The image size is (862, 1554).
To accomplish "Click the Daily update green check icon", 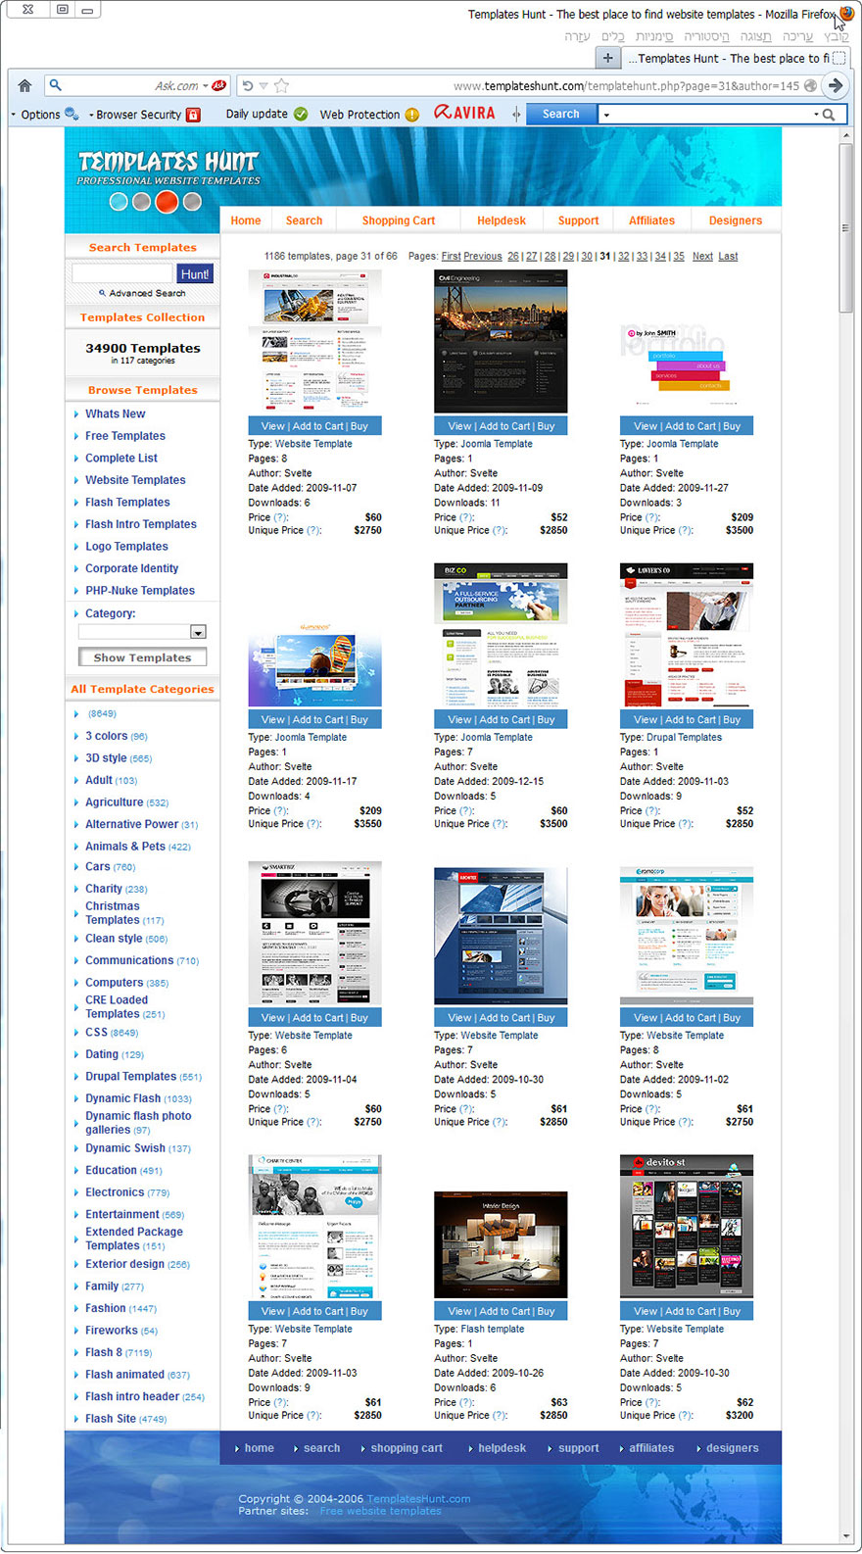I will pos(301,114).
